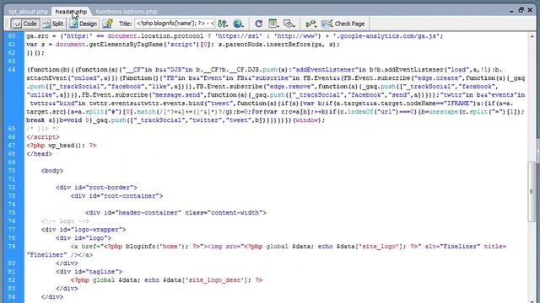Open Validate Markup icon
This screenshot has height=303, width=540.
(311, 24)
